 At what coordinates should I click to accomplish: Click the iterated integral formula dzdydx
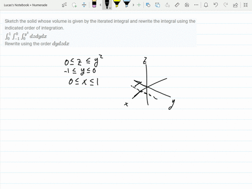[26, 36]
